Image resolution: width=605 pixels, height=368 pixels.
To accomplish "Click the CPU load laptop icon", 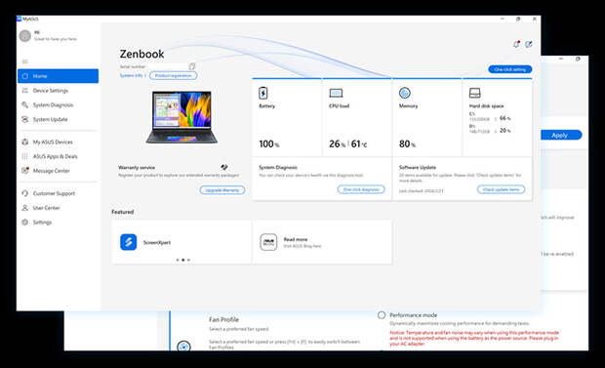I will (x=336, y=93).
